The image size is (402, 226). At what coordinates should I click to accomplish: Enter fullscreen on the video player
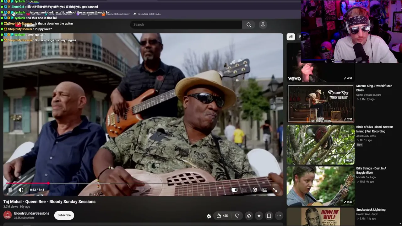pos(275,190)
